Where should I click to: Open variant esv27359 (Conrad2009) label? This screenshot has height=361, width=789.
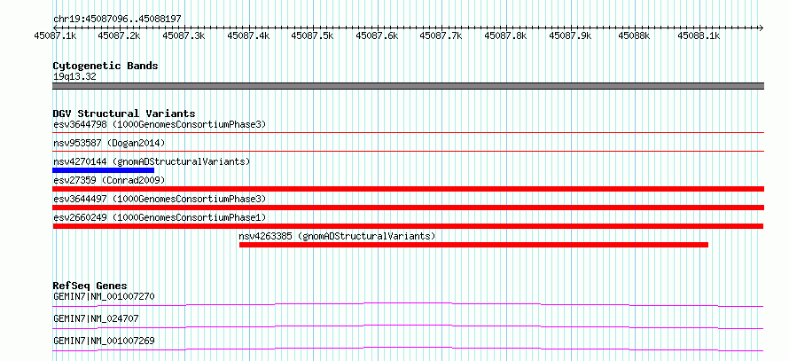coord(109,180)
